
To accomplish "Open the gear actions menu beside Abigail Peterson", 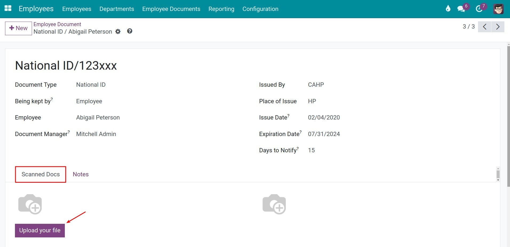I will pyautogui.click(x=118, y=32).
